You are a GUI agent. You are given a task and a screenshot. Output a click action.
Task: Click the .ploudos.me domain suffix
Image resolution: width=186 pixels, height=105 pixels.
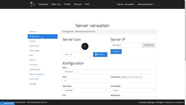pyautogui.click(x=149, y=45)
